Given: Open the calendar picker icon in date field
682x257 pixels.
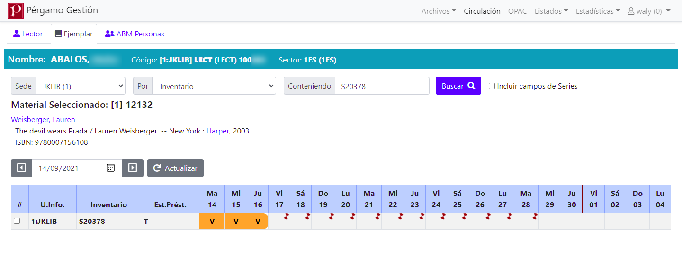Looking at the screenshot, I should (x=110, y=168).
